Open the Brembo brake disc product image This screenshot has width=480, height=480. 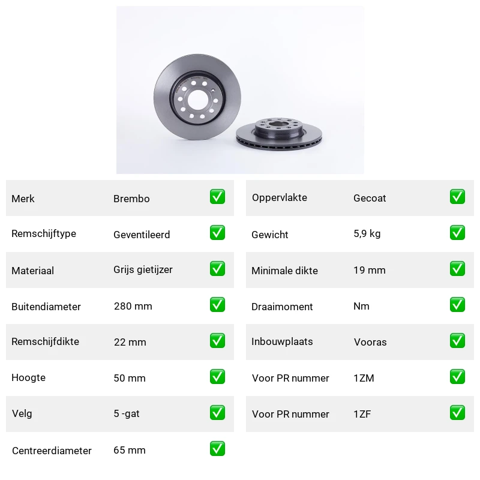[x=240, y=90]
